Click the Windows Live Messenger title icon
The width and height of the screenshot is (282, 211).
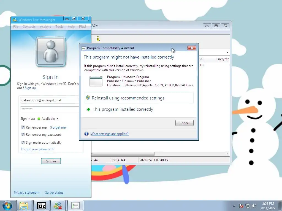[x=15, y=20]
